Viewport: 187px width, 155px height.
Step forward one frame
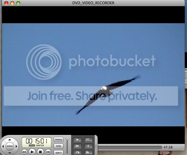[78, 146]
